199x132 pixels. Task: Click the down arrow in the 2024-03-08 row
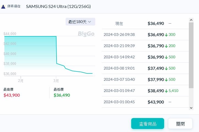(166, 68)
